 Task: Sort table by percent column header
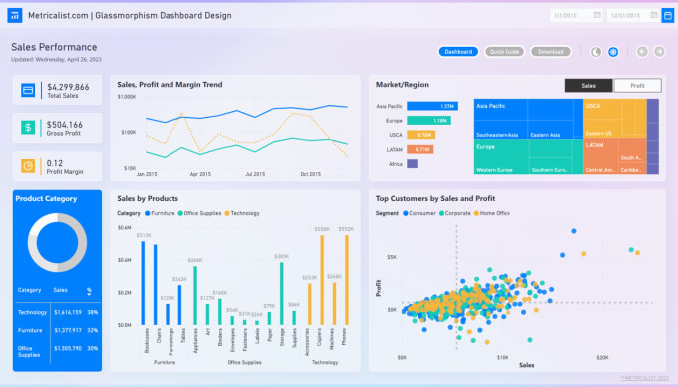[x=89, y=292]
